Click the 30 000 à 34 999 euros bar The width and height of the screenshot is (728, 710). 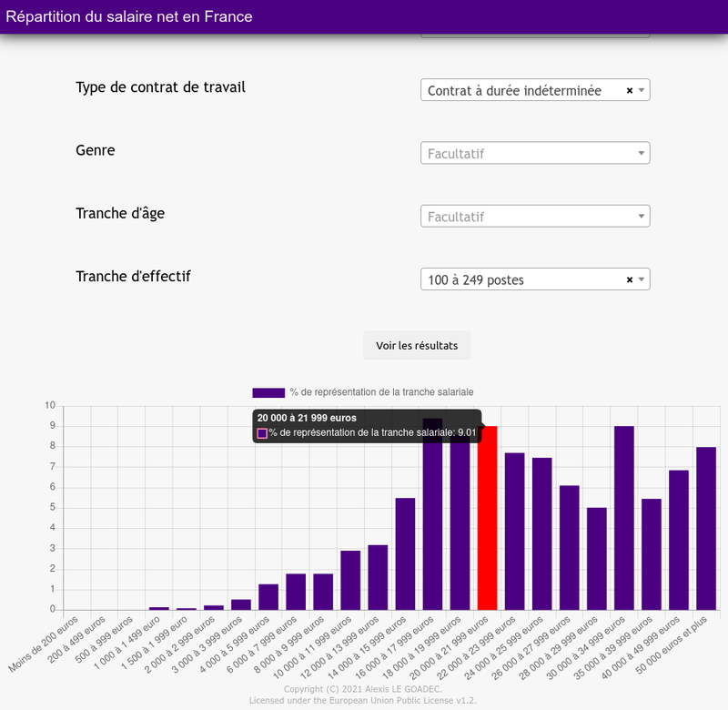(x=623, y=519)
